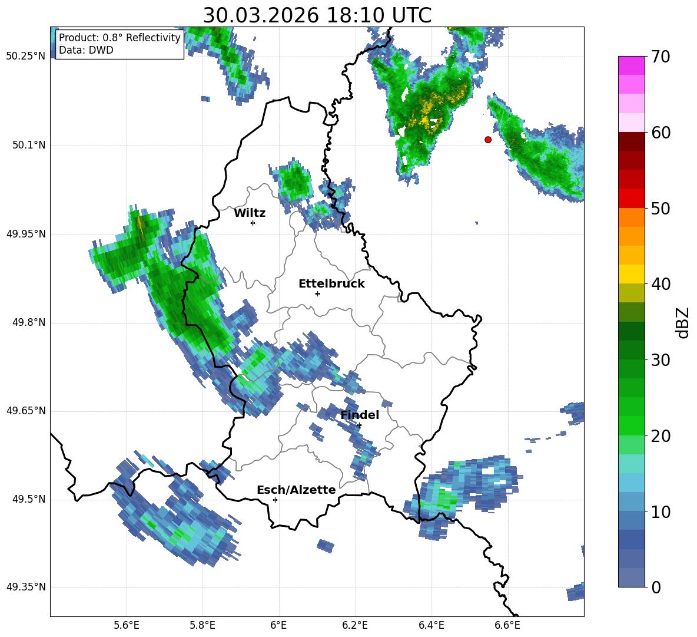This screenshot has height=637, width=697.
Task: Click the dark red colorbar swatch below 60
Action: coord(631,141)
